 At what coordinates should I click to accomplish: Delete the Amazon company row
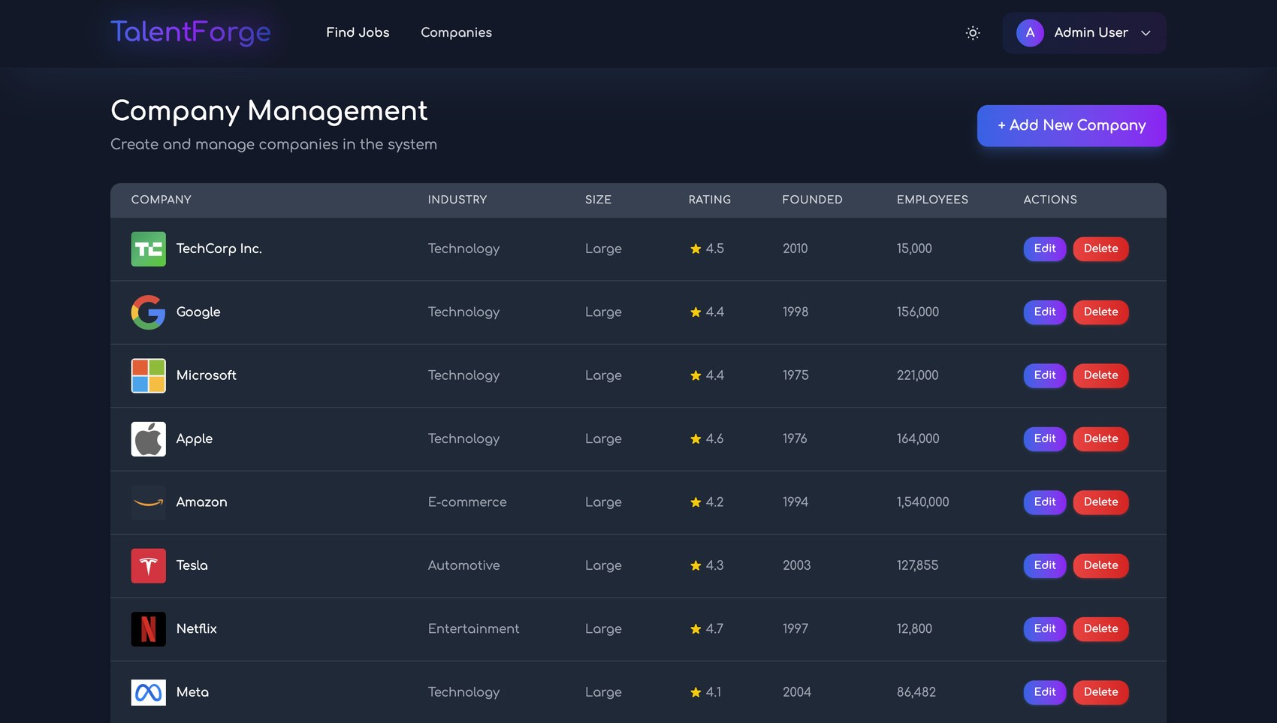(1100, 502)
